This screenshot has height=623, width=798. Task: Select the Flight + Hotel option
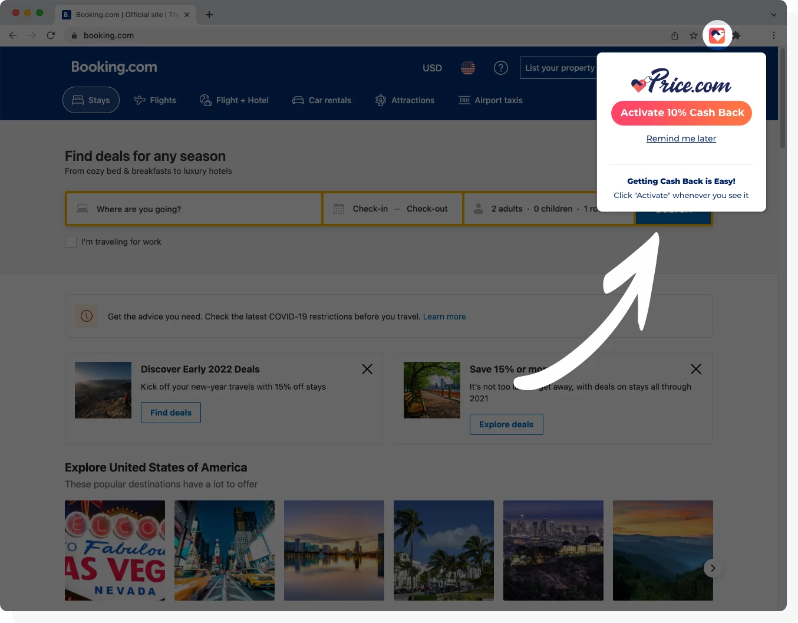(x=234, y=100)
